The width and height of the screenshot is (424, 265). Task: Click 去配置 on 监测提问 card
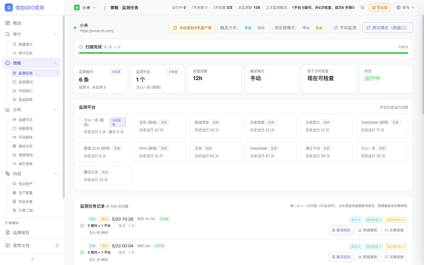[x=116, y=72]
